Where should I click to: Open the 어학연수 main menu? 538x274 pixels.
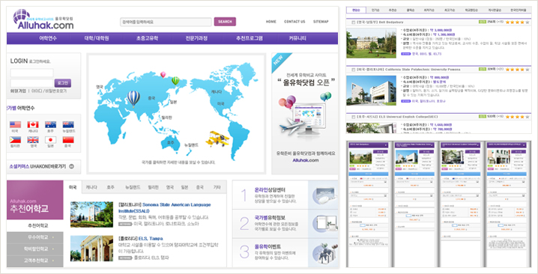48,38
